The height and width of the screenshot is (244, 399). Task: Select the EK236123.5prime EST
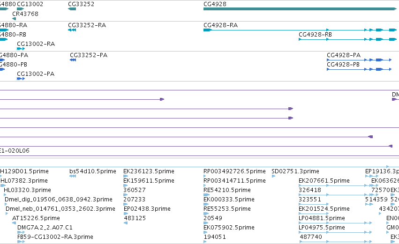(149, 171)
